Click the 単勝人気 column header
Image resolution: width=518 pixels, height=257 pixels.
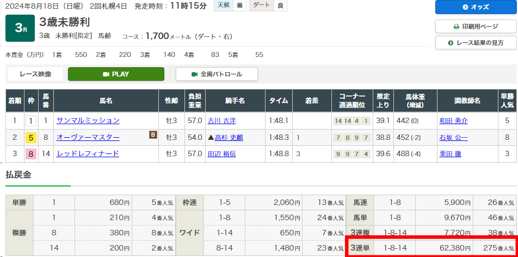point(507,101)
